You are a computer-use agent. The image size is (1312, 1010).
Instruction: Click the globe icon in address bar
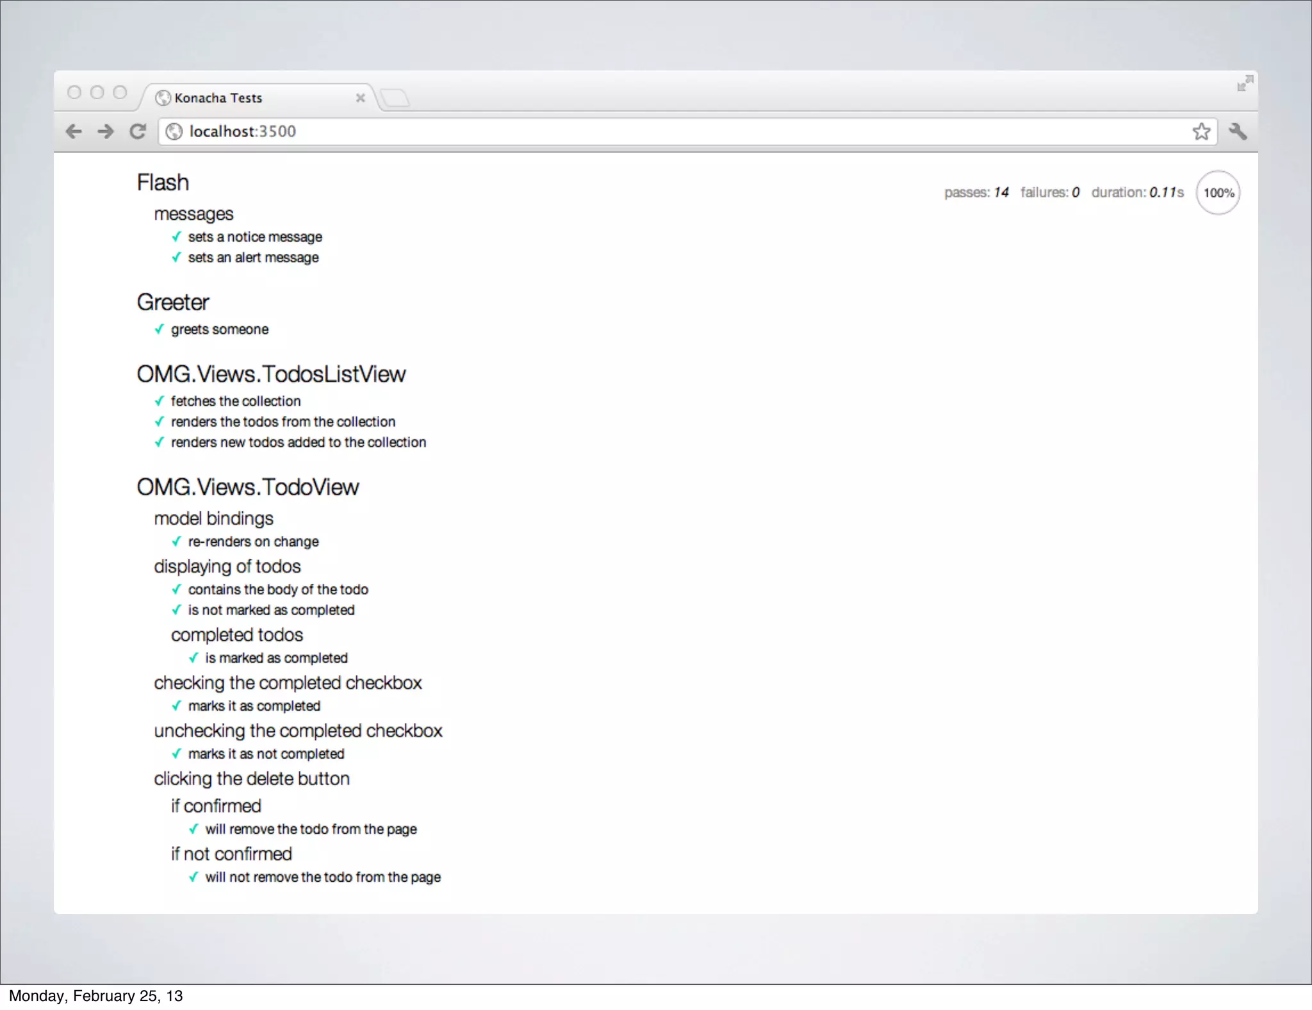[174, 131]
